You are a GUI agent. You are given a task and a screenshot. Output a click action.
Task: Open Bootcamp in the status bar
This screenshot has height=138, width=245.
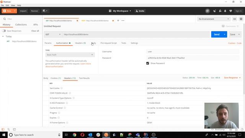(218, 130)
